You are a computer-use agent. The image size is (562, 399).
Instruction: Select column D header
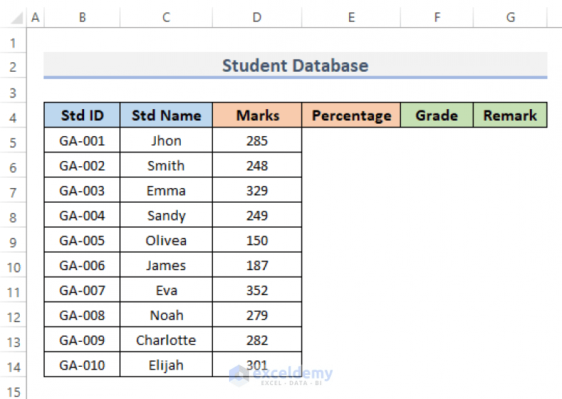click(x=257, y=18)
